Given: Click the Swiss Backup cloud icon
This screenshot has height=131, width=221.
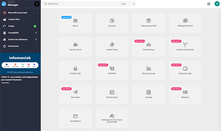Looking at the screenshot, I should tap(149, 45).
